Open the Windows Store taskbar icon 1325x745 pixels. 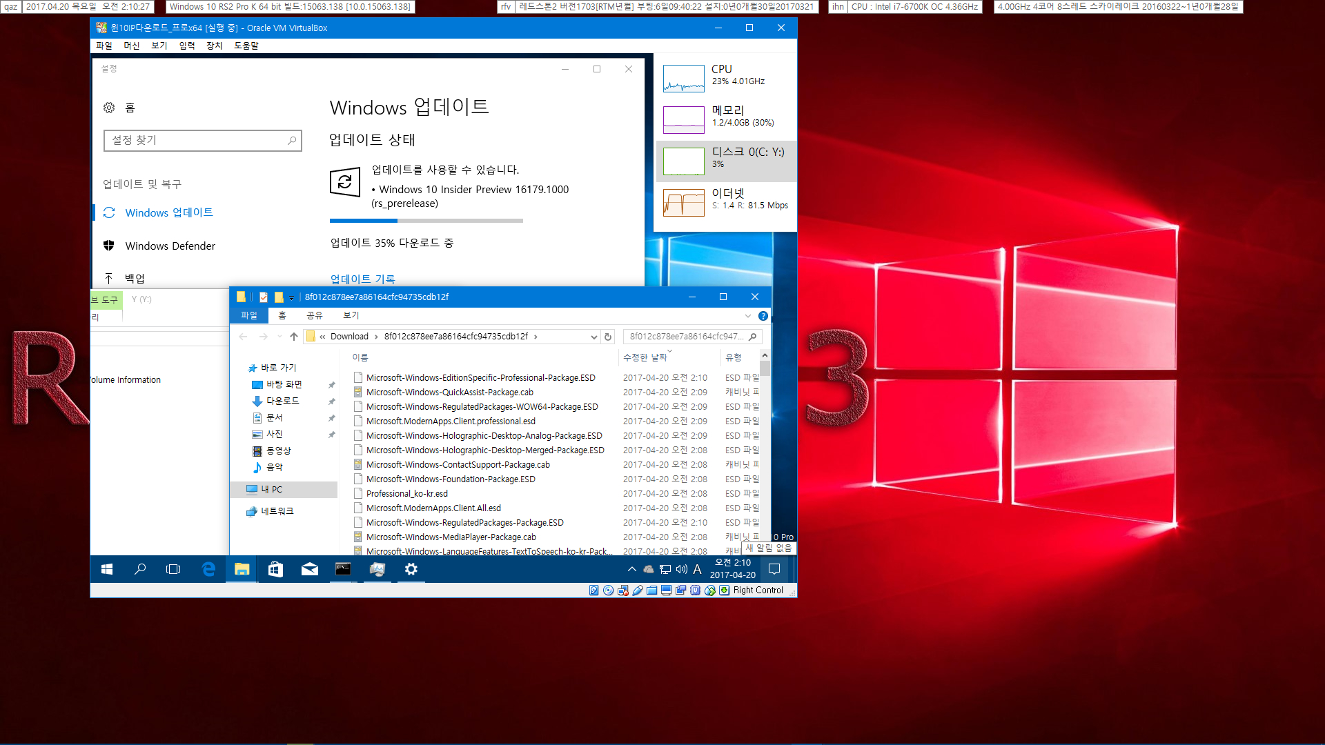(275, 569)
